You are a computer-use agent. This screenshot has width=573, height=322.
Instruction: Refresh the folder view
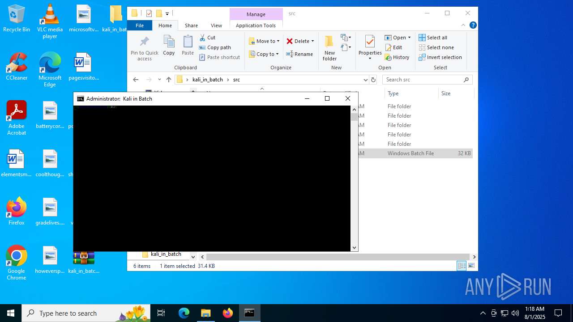[373, 80]
